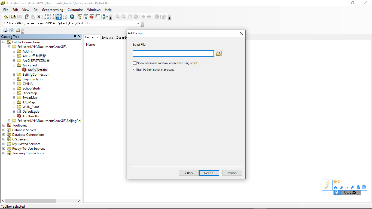
Task: Click the Catalog Tree horizontal scrollbar thumb
Action: 31,201
